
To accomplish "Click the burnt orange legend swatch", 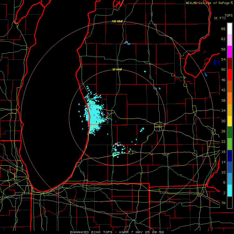I will point(230,87).
